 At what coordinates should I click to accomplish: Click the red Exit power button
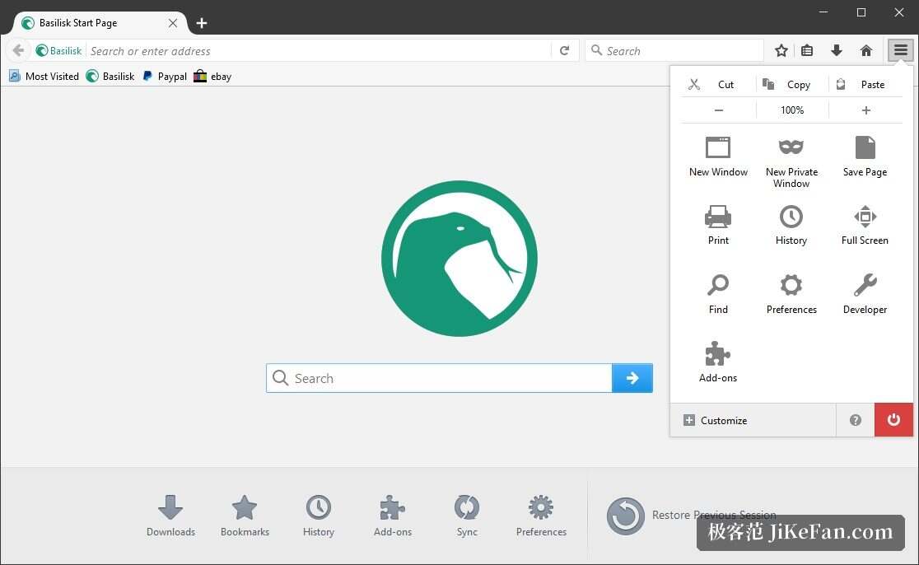(893, 420)
